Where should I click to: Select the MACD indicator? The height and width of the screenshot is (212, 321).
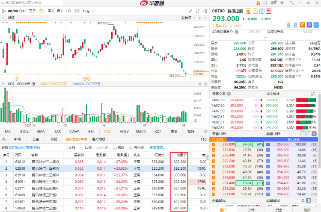(141, 132)
